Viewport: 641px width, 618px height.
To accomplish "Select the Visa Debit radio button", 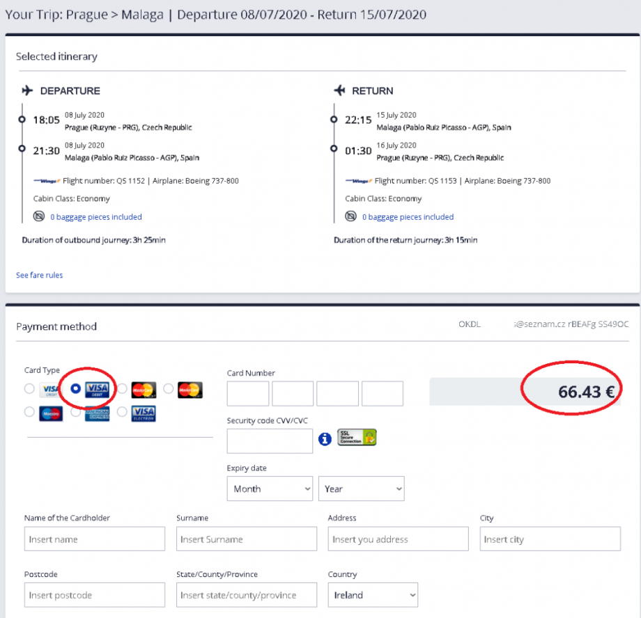I will point(75,388).
